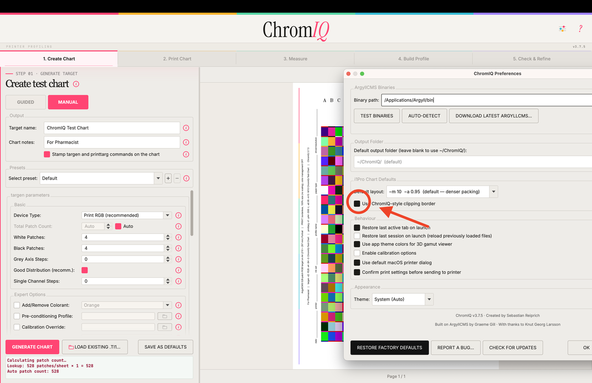Screen dimensions: 592x383
Task: Toggle app theme colors for 3D gamut viewer
Action: click(357, 244)
